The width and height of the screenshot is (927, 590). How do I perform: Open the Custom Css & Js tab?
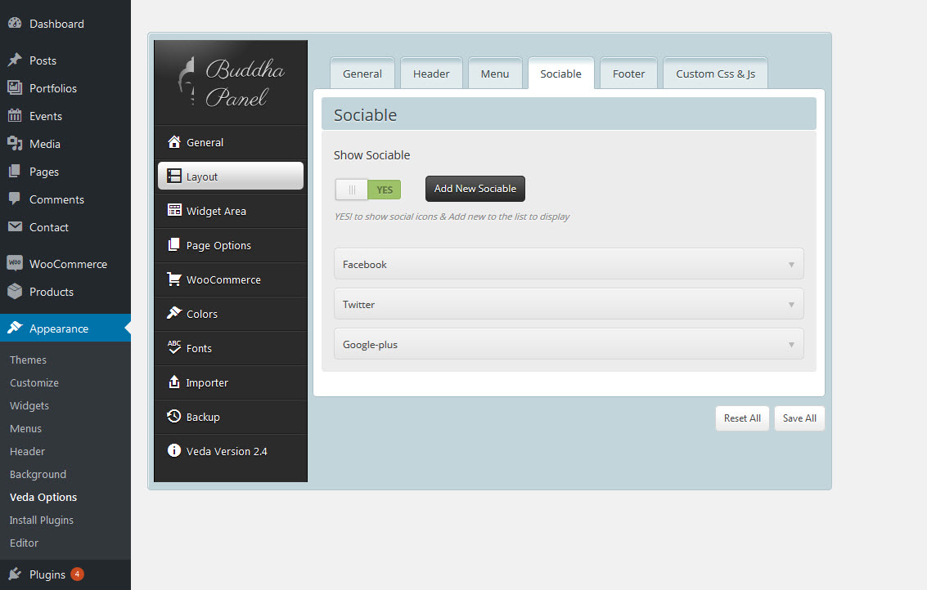715,74
